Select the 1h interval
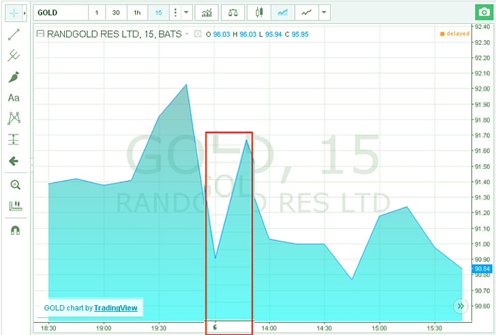Image resolution: width=496 pixels, height=335 pixels. point(137,13)
